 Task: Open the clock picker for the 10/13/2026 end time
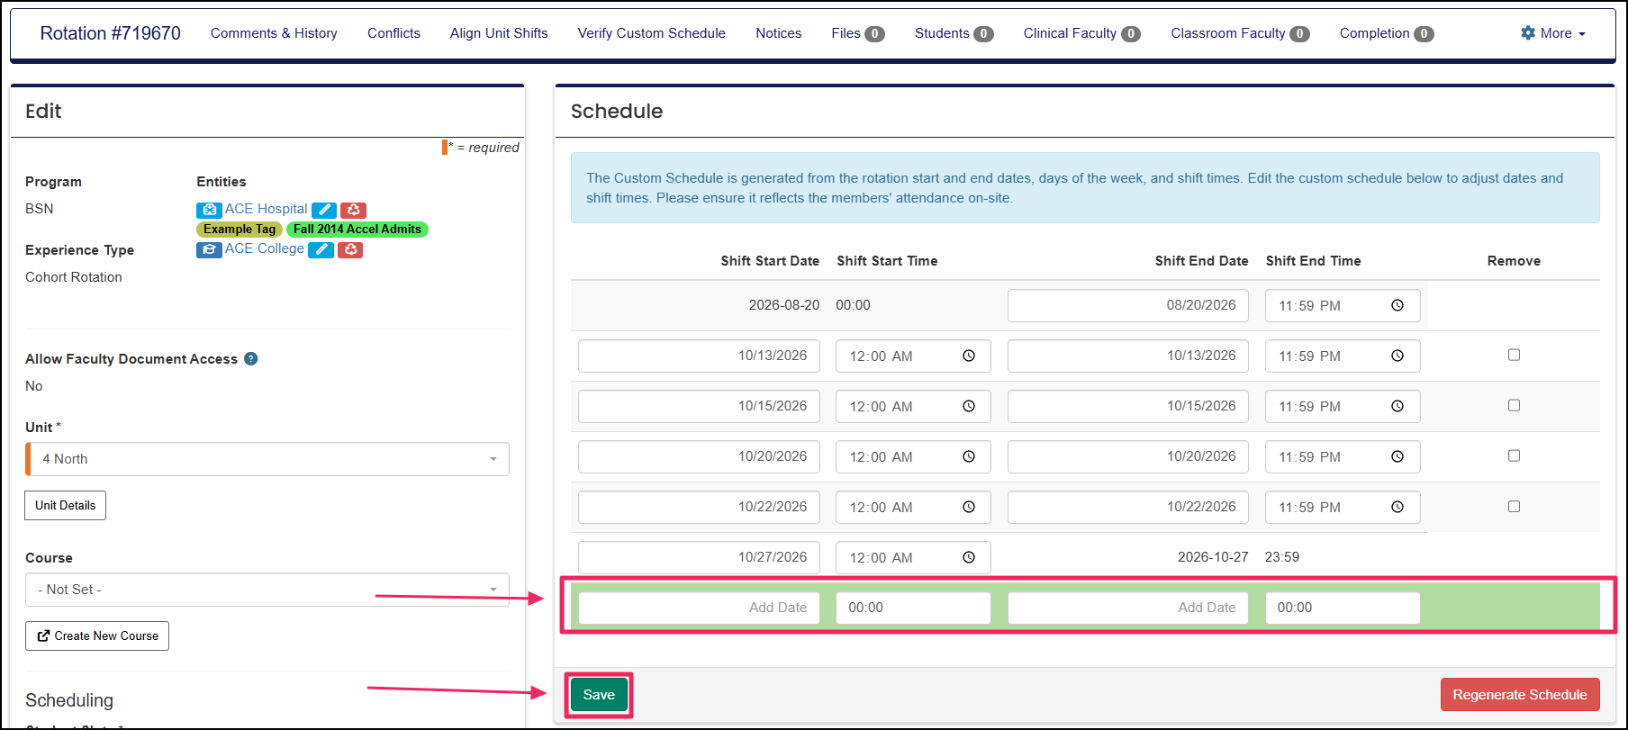[x=1397, y=356]
